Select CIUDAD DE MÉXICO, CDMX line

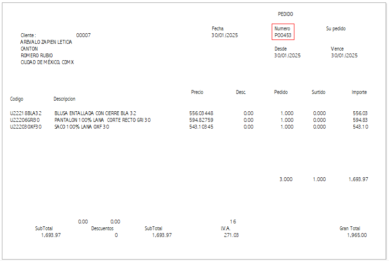coord(47,62)
